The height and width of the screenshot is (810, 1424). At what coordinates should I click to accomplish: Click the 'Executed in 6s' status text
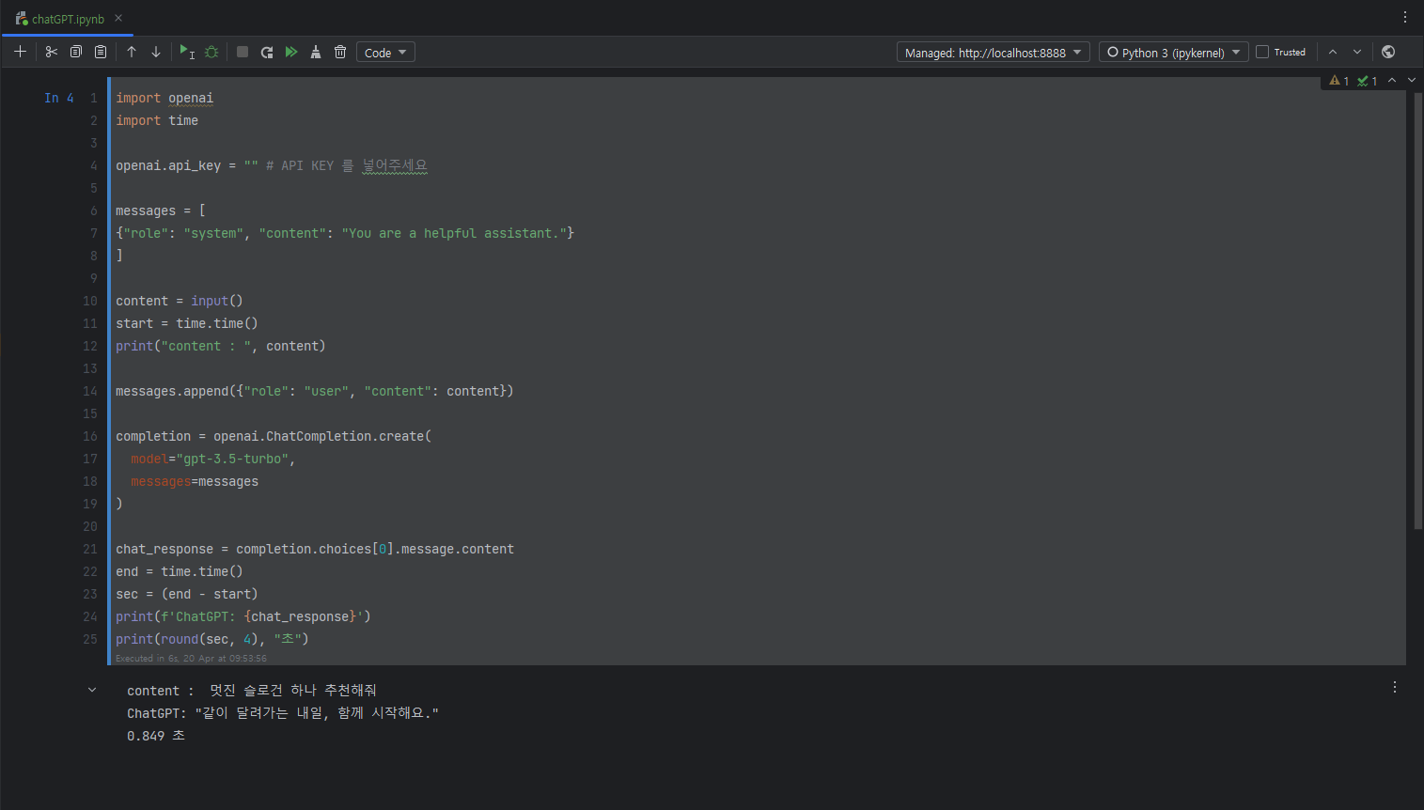tap(191, 658)
